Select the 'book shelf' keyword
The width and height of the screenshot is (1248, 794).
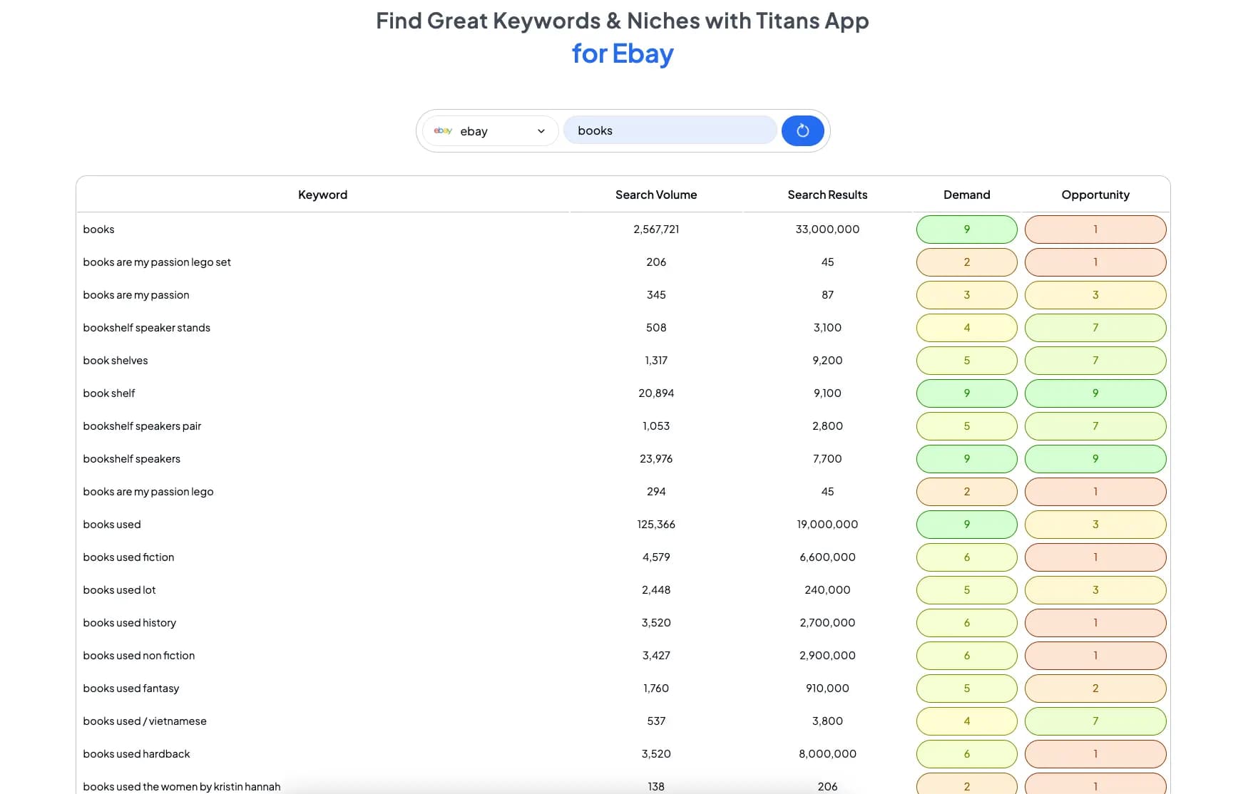(108, 393)
